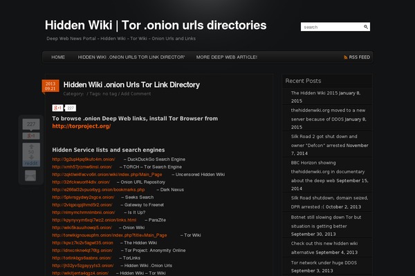Click the 227 count next to +1 button

(71, 108)
